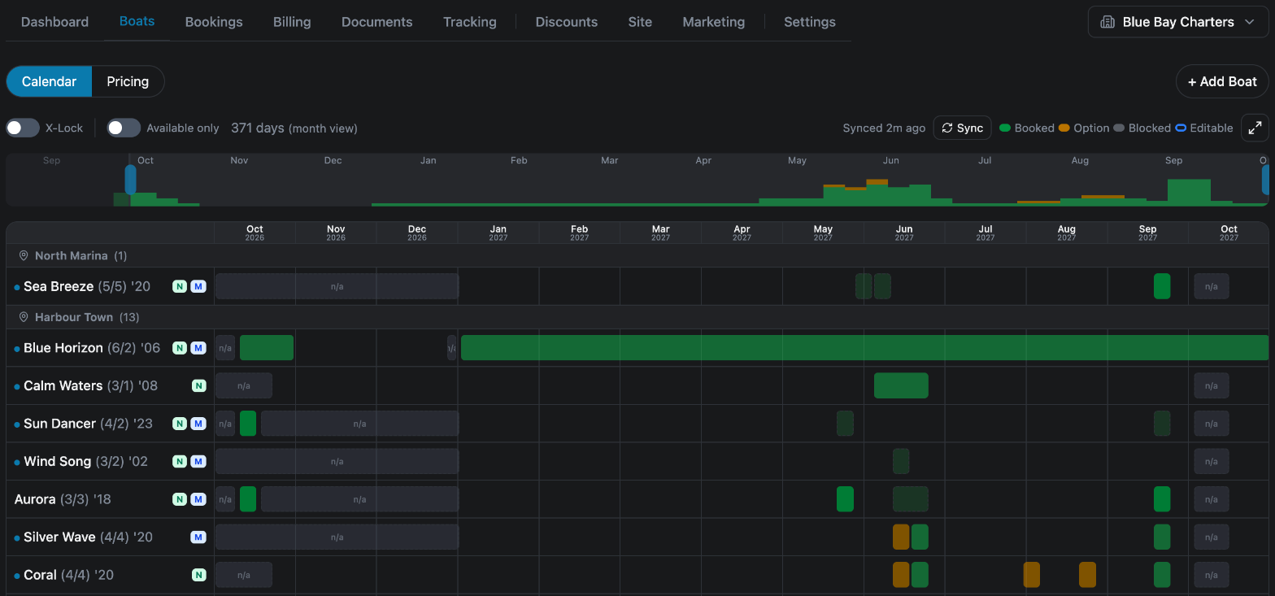
Task: Click the blue status dot beside Coral
Action: point(17,576)
